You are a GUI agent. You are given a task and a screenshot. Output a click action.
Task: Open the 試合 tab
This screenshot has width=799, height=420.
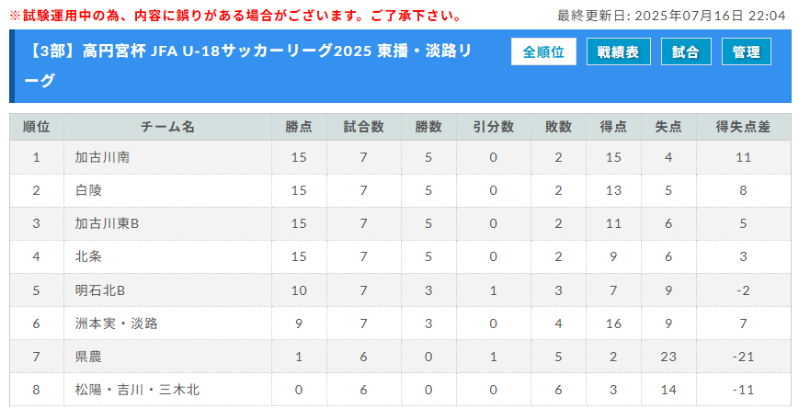click(x=686, y=51)
